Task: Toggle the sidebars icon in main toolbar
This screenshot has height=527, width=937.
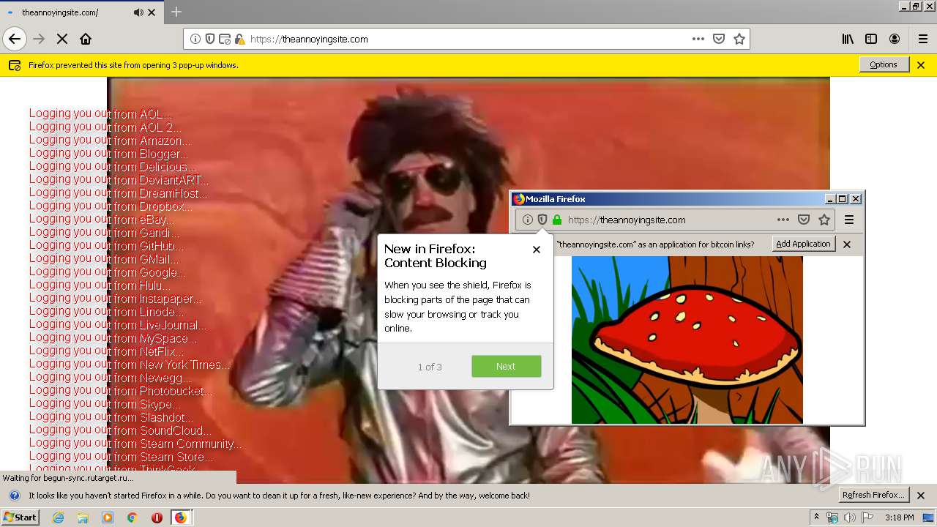Action: [x=871, y=39]
